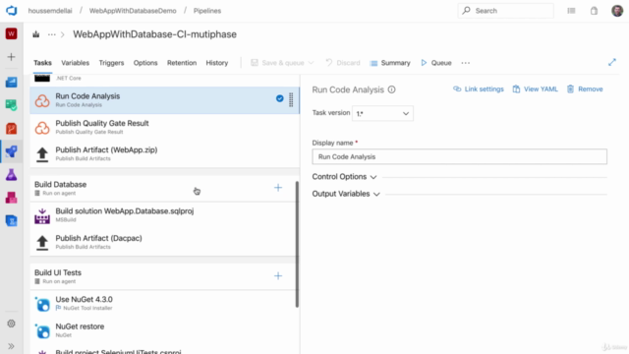Expand Control Options section
Image resolution: width=629 pixels, height=354 pixels.
[x=345, y=177]
